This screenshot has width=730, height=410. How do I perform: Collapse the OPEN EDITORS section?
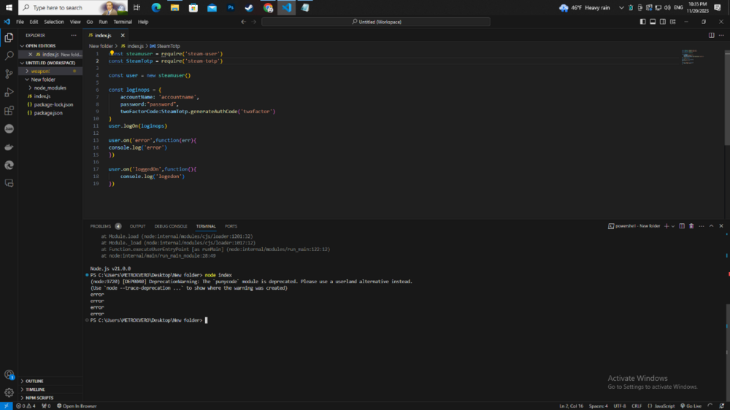point(40,46)
